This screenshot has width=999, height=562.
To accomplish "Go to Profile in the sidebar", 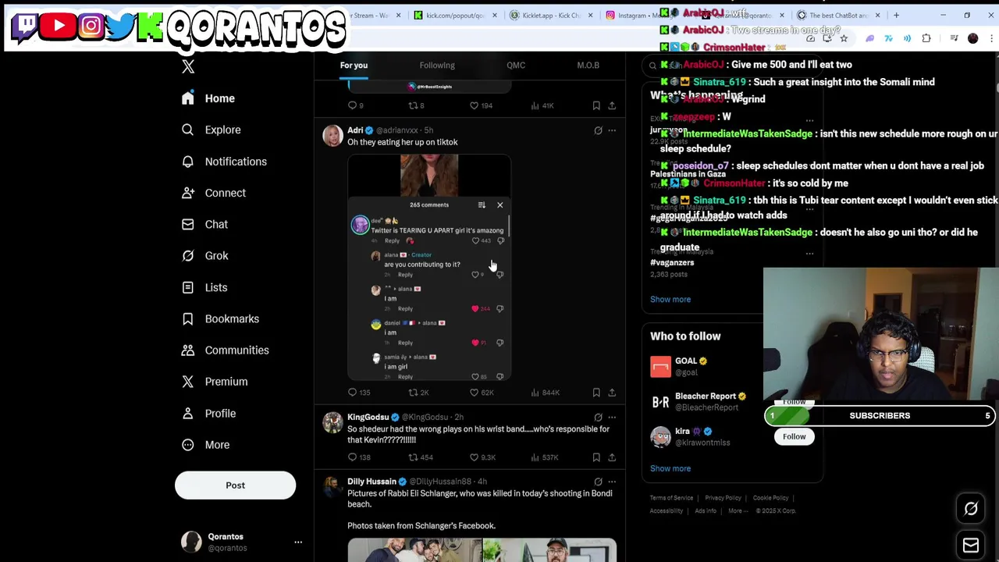I will (208, 413).
